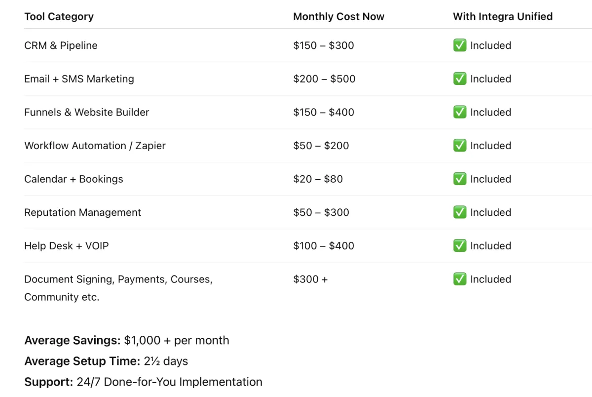Click the green checkmark in the CRM & Pipeline row
This screenshot has height=397, width=592.
pos(459,45)
